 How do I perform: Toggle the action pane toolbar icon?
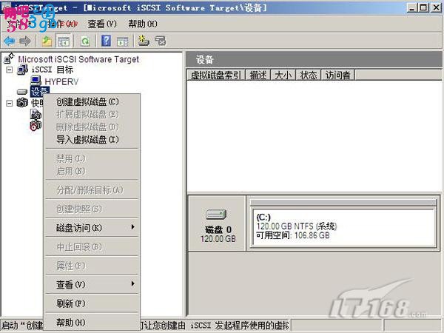[x=122, y=41]
